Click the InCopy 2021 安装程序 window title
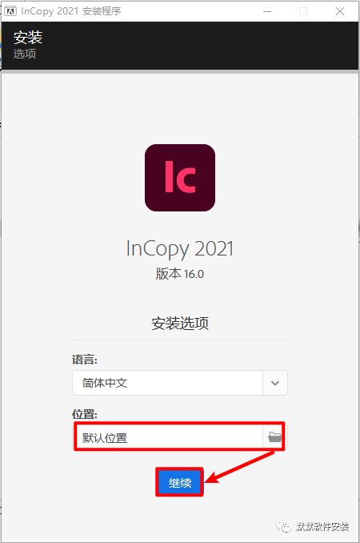This screenshot has width=360, height=543. (71, 11)
